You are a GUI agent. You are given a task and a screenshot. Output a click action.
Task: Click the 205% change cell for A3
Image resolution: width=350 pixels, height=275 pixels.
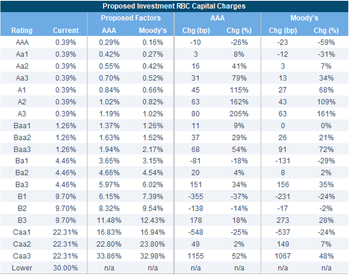(240, 114)
